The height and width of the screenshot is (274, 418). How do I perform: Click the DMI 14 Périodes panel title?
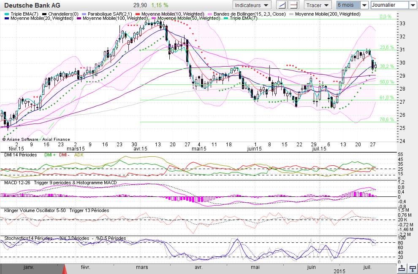tap(21, 155)
